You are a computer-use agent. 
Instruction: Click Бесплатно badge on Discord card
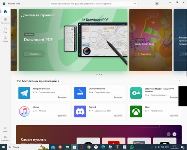pos(118,115)
